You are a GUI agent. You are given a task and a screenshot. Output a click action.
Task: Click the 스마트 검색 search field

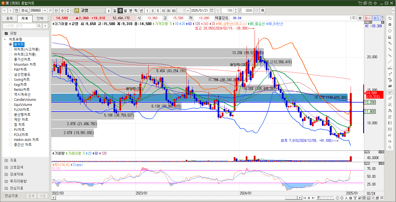[19, 26]
